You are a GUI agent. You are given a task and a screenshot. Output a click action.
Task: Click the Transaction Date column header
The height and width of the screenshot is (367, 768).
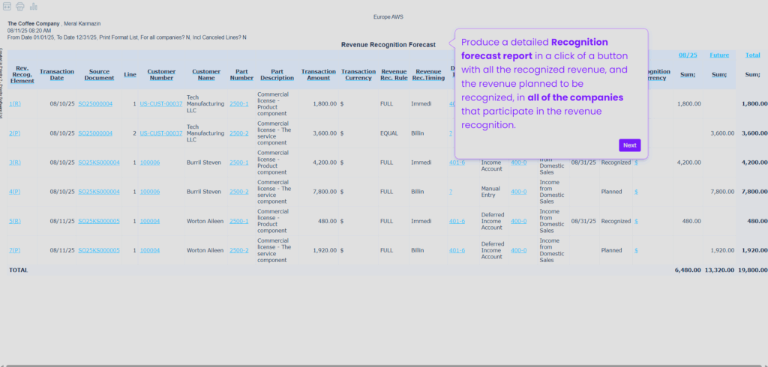click(57, 74)
